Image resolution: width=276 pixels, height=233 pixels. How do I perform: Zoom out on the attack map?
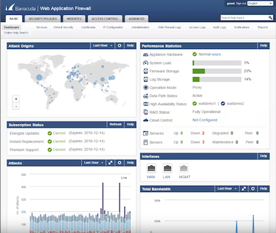(x=16, y=106)
